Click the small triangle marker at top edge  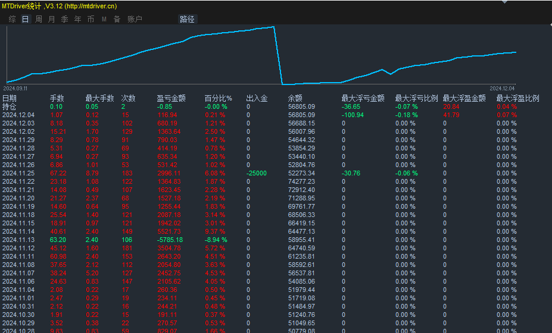coord(504,2)
